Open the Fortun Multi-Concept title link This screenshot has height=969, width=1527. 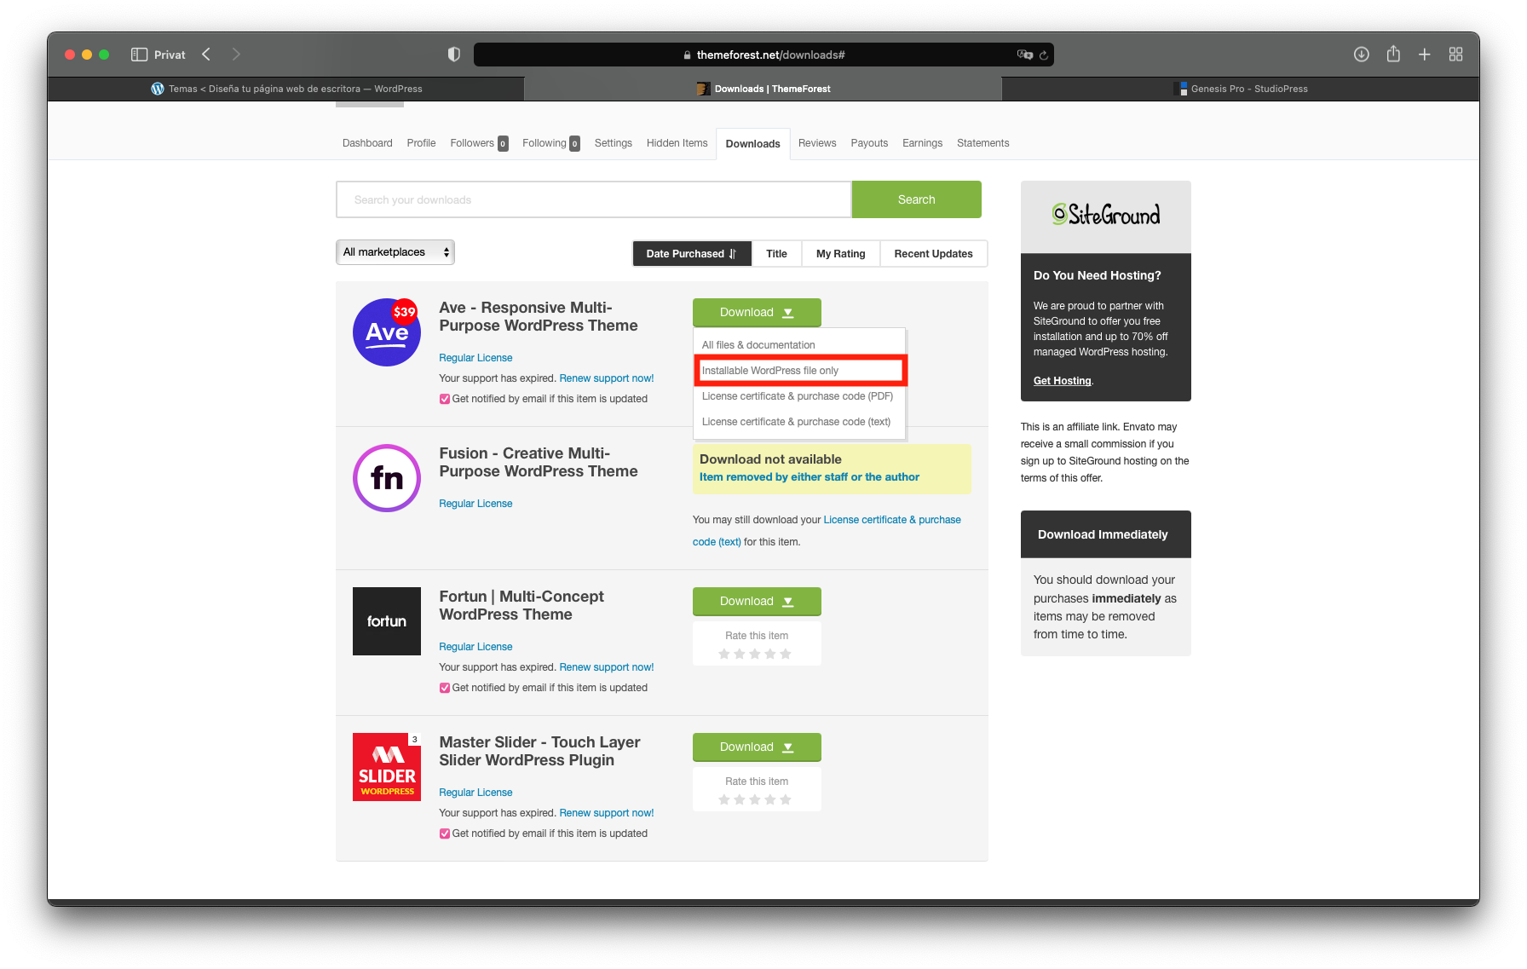click(x=521, y=606)
